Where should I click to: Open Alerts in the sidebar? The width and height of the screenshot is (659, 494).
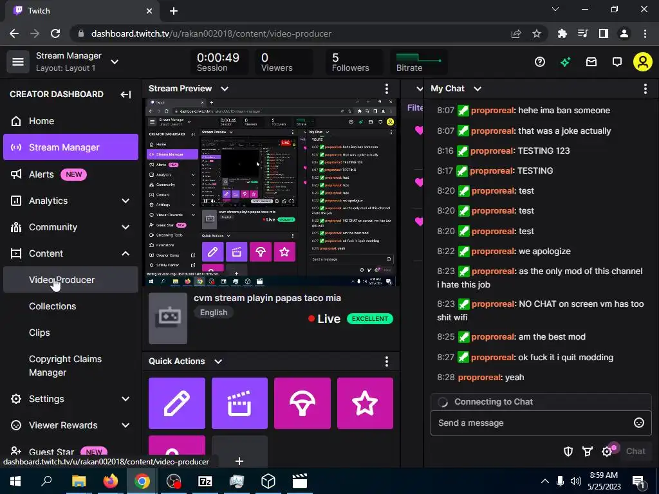pyautogui.click(x=71, y=174)
